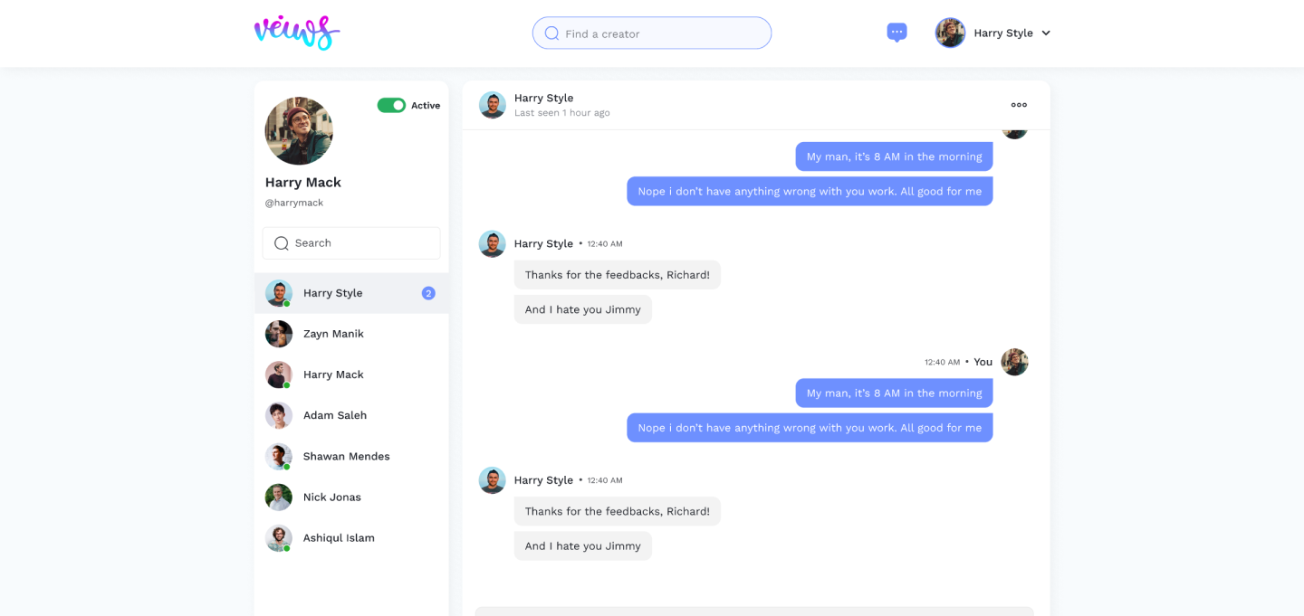The height and width of the screenshot is (616, 1304).
Task: Open the three-dot chat options menu
Action: coord(1019,105)
